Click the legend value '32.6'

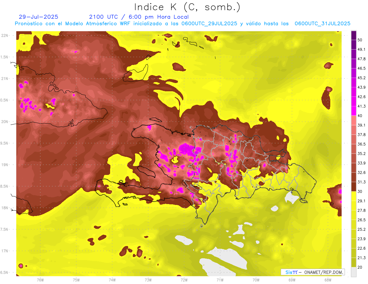click(x=361, y=172)
